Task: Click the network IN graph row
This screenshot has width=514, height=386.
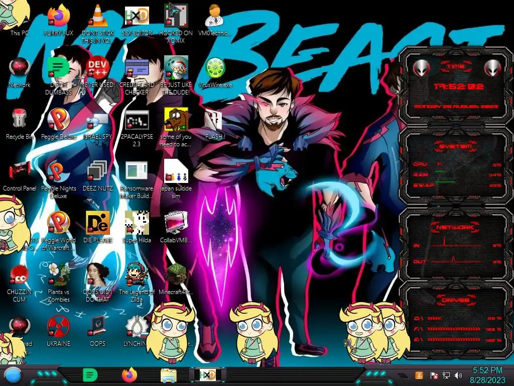Action: (x=457, y=244)
